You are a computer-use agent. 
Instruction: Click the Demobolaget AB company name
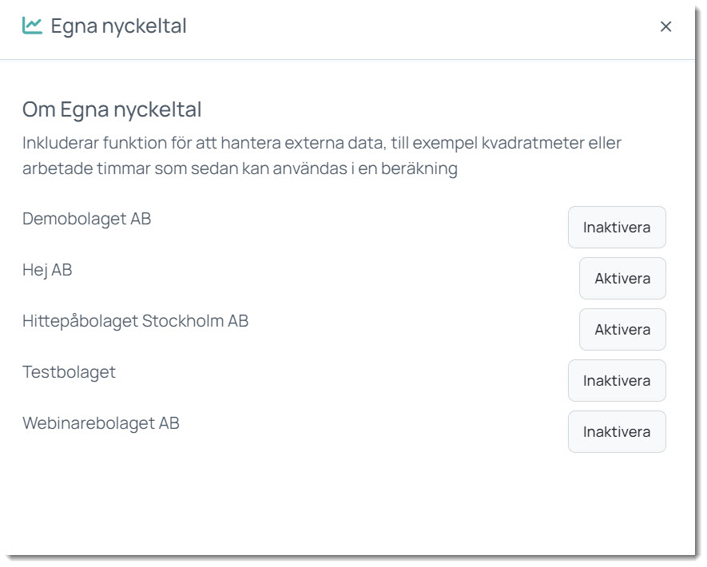coord(86,219)
